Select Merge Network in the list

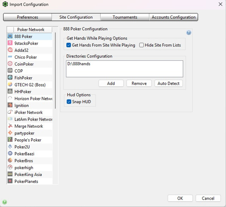tap(29, 126)
